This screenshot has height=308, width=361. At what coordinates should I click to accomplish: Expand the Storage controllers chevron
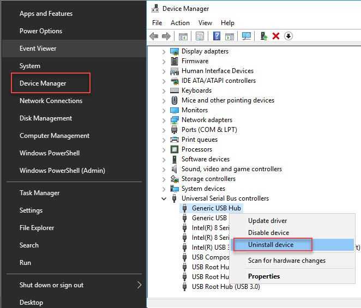[x=164, y=179]
